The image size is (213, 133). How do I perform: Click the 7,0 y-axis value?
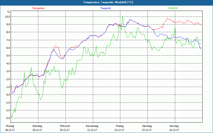pos(8,40)
